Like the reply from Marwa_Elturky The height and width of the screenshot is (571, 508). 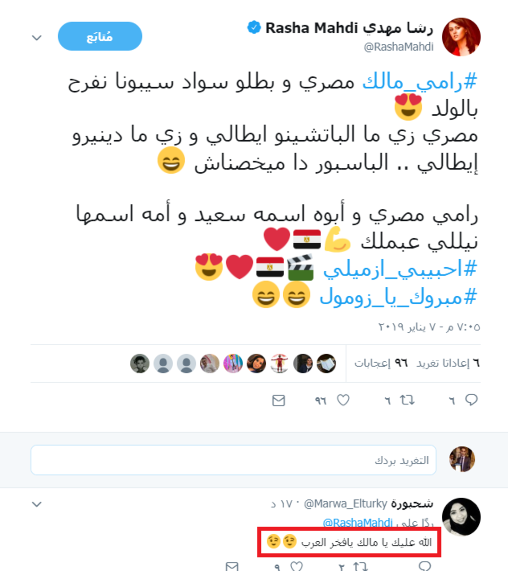point(297,566)
